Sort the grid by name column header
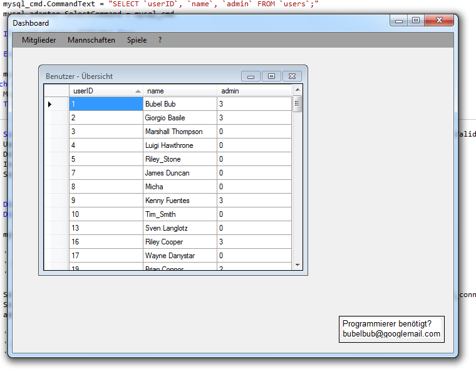This screenshot has width=476, height=371. (x=180, y=91)
